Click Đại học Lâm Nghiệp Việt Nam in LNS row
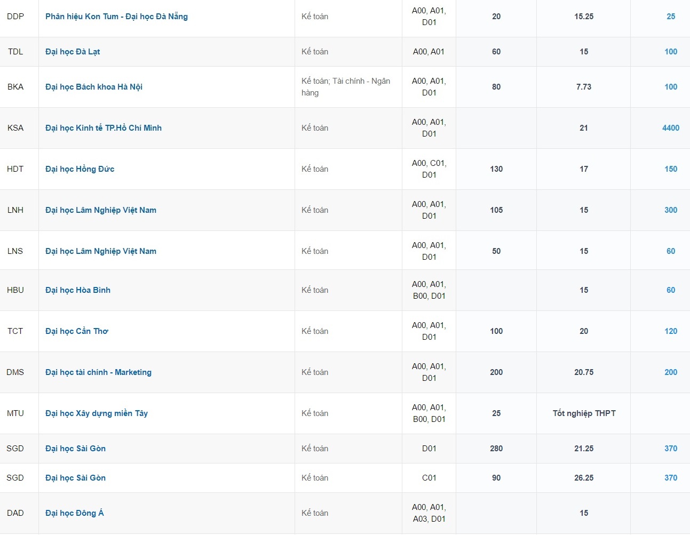 tap(101, 251)
